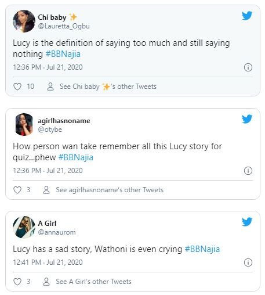
Task: Visit @otybe handle
Action: click(x=50, y=129)
